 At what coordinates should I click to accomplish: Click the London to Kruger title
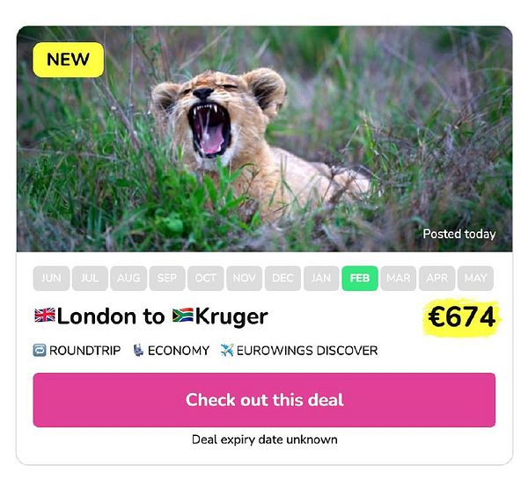(151, 316)
